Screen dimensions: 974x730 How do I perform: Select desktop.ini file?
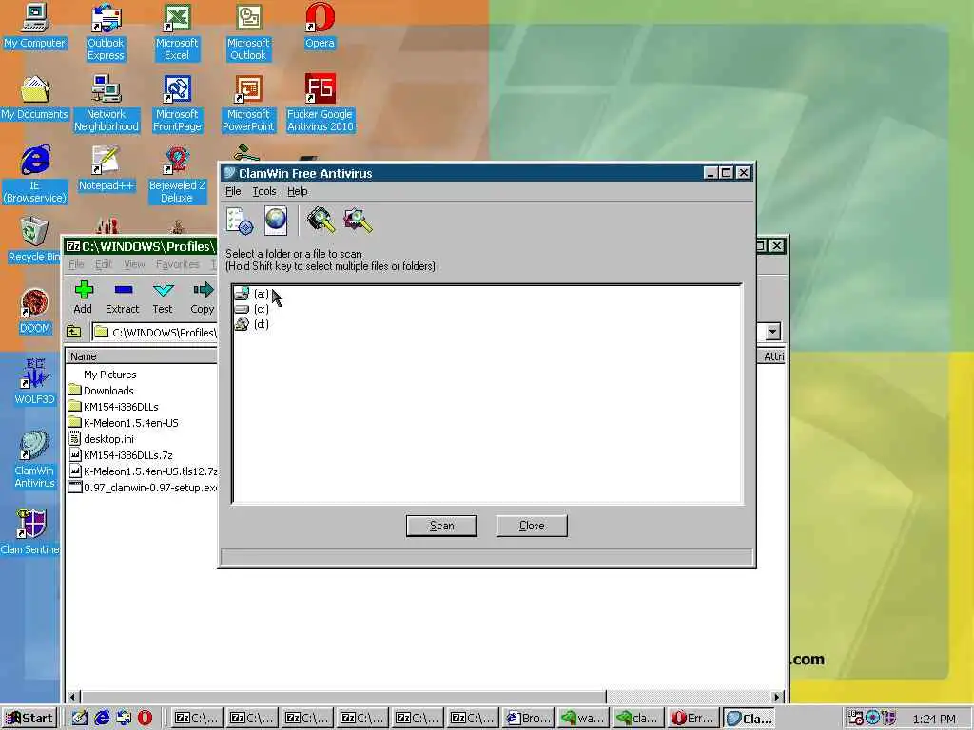click(x=101, y=439)
